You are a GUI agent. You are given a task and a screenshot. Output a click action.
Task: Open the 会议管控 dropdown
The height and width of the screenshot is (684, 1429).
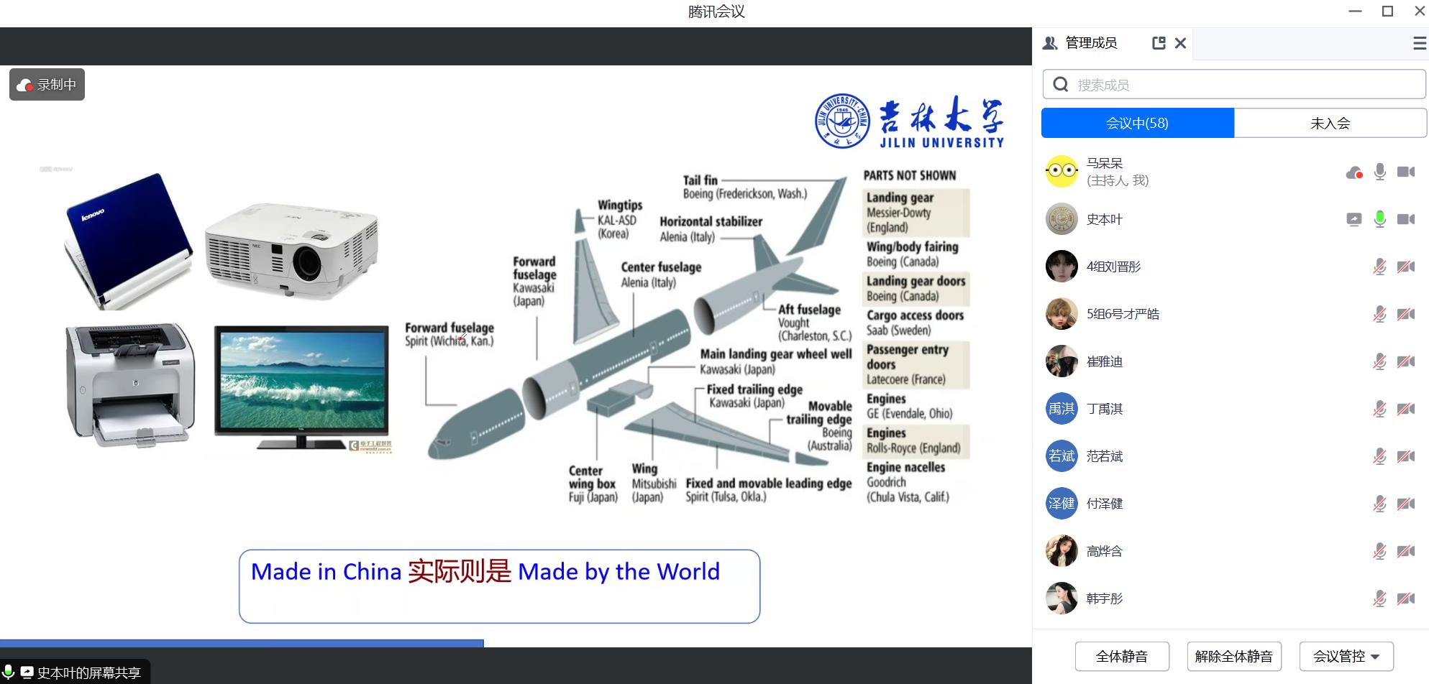coord(1346,656)
